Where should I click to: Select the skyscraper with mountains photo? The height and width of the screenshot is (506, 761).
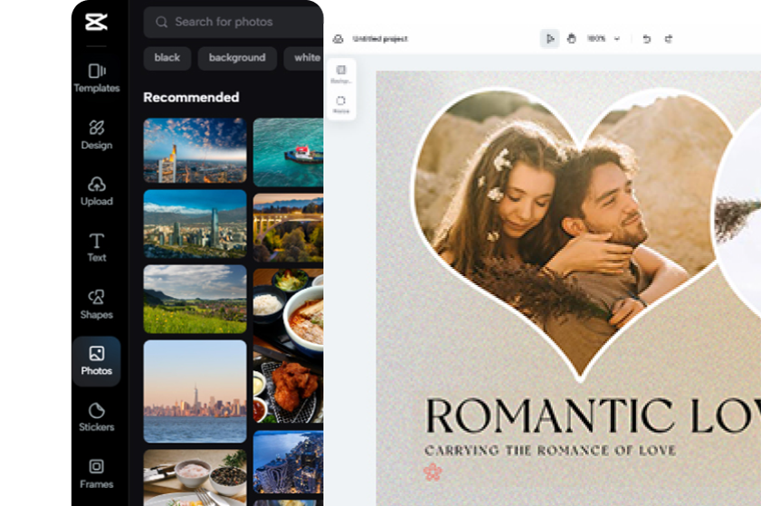195,224
